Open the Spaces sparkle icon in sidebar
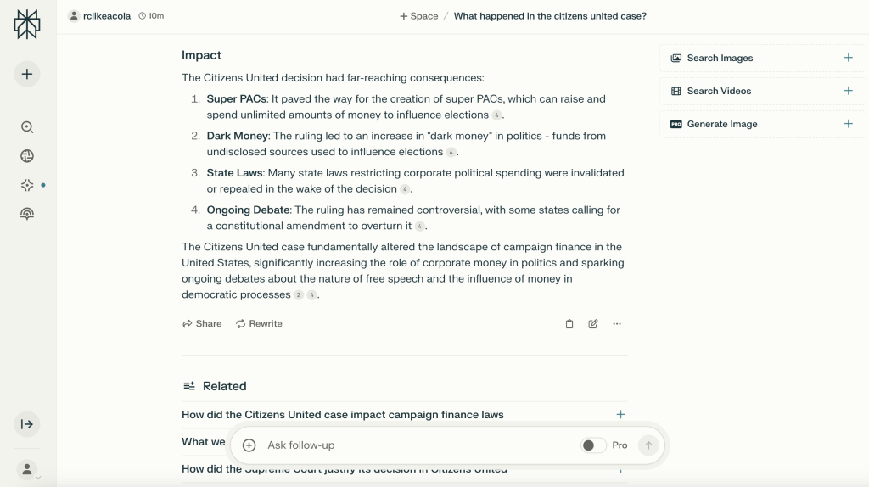Viewport: 869px width, 487px height. (x=27, y=185)
